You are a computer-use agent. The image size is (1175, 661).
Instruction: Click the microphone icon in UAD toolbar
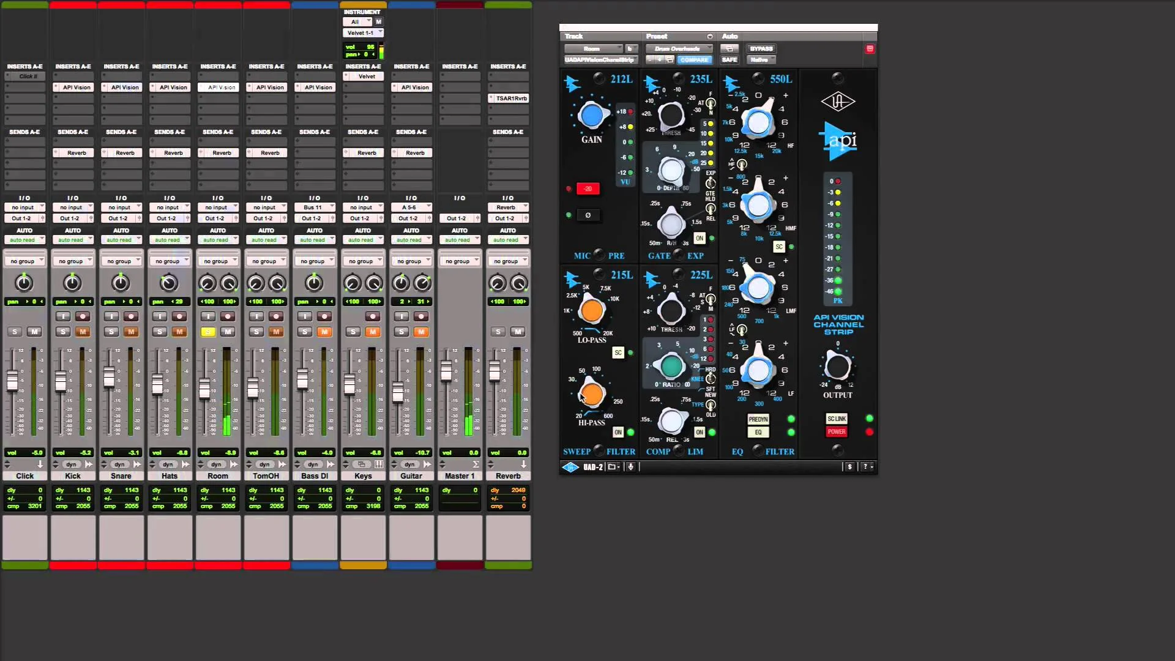(x=630, y=467)
